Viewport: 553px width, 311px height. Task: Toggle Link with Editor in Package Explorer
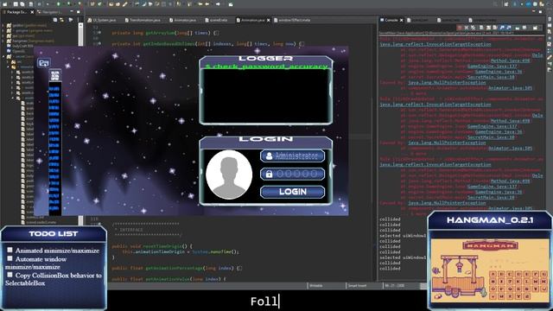[x=61, y=20]
